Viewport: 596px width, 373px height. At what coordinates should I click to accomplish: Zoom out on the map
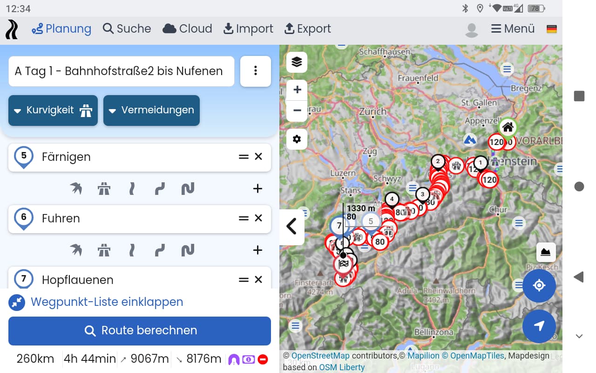pos(297,111)
